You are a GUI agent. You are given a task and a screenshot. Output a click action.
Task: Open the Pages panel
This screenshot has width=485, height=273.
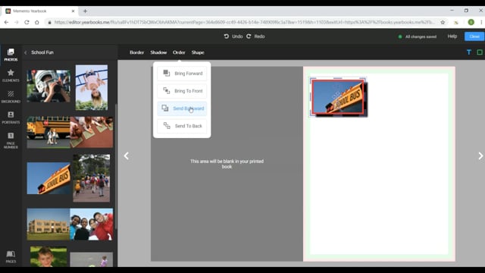(x=11, y=257)
